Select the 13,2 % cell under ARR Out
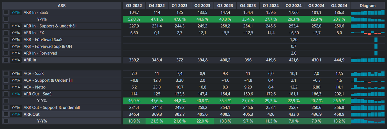 (339, 121)
